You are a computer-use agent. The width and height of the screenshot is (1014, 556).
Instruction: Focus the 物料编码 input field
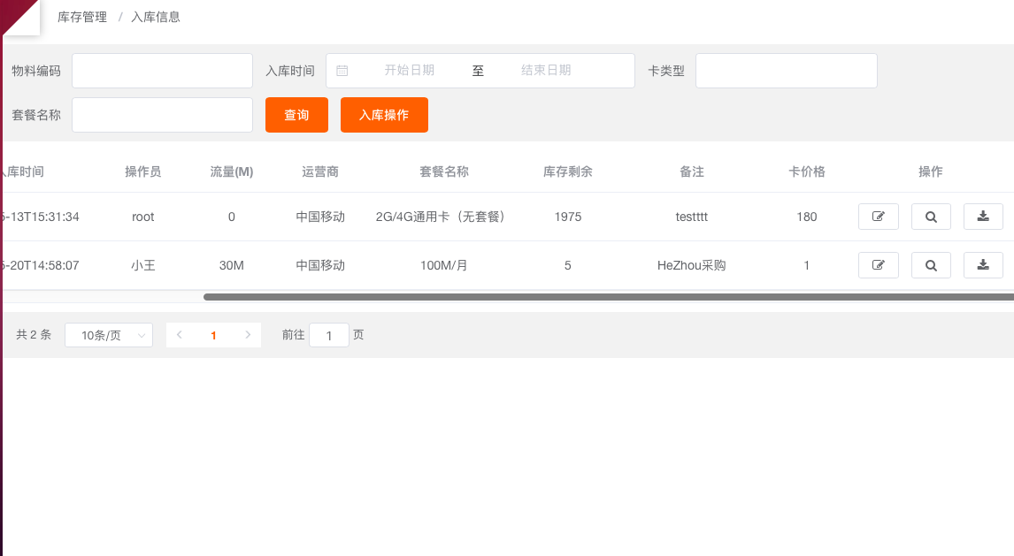[x=162, y=71]
